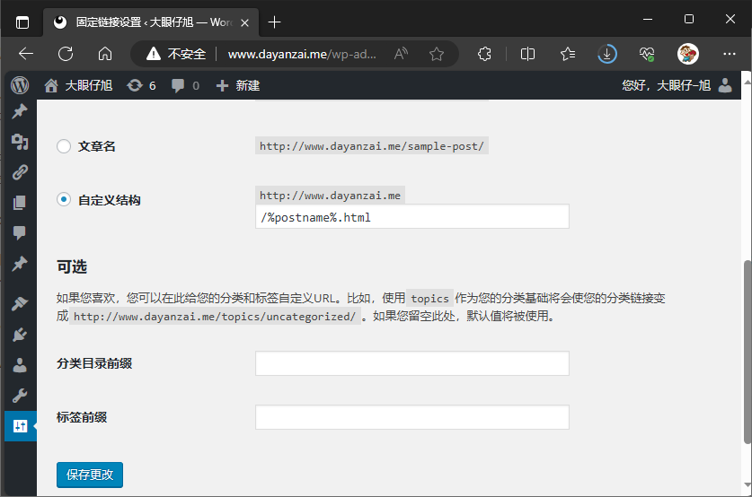Select the 自定义结构 radio button
The width and height of the screenshot is (752, 497).
pyautogui.click(x=64, y=199)
